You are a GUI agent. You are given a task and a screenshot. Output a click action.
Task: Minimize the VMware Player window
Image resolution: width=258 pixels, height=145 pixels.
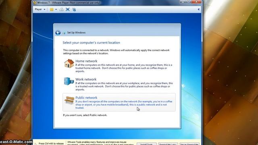(183, 2)
